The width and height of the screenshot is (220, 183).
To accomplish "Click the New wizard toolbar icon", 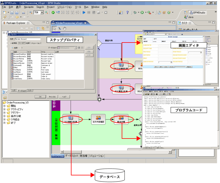I will pyautogui.click(x=5, y=13).
